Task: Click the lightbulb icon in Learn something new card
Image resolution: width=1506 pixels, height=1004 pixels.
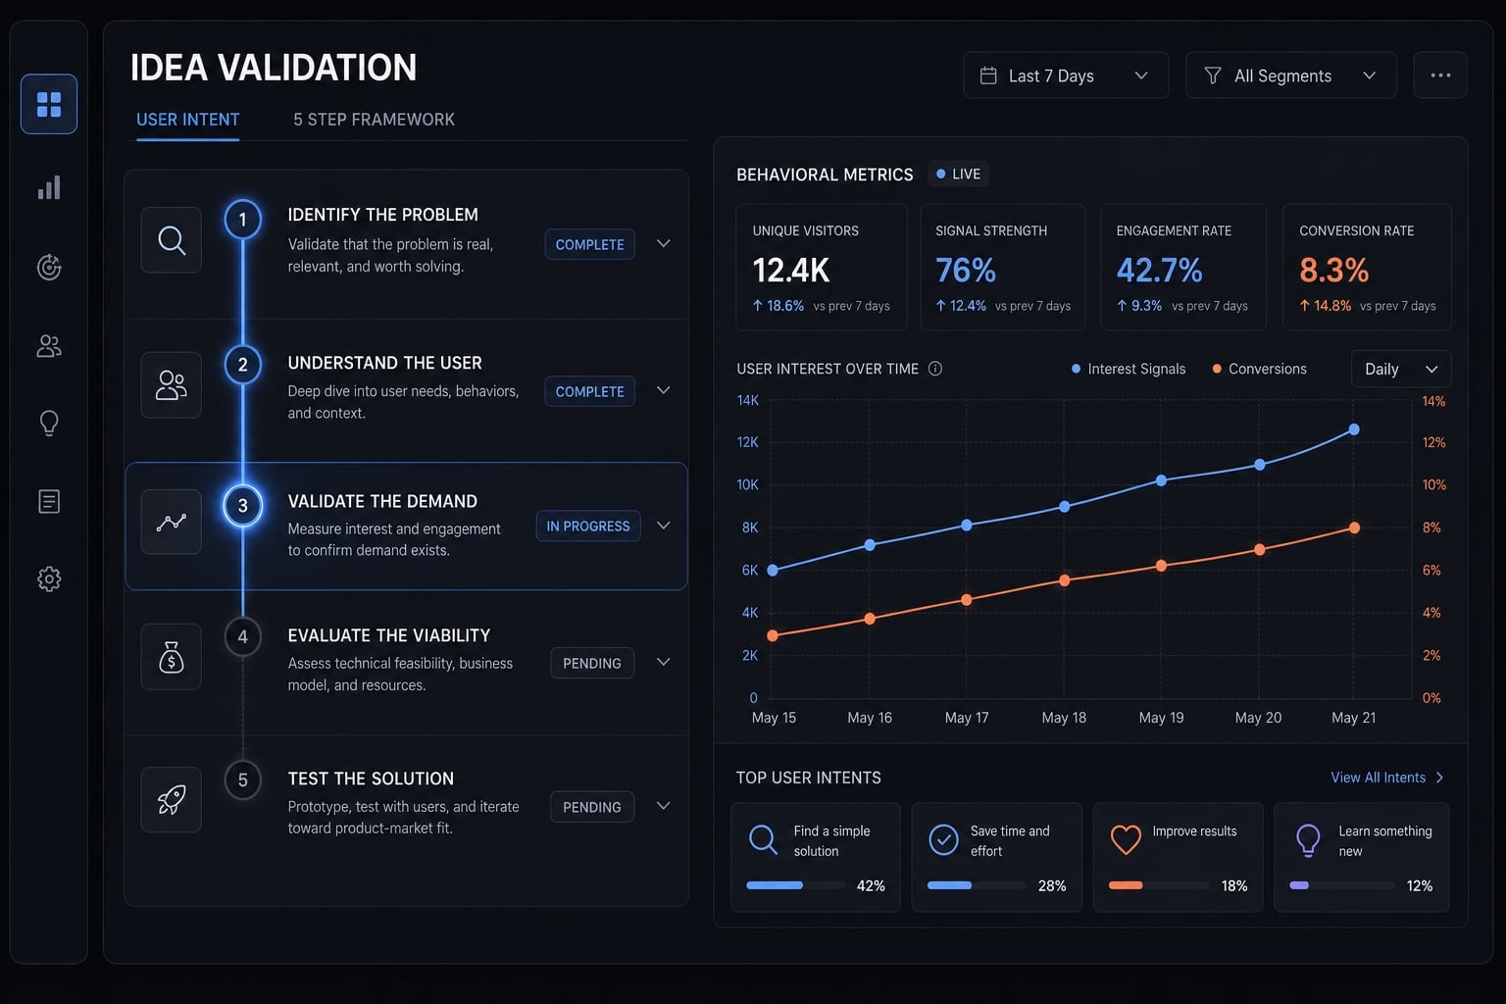Action: click(1308, 840)
